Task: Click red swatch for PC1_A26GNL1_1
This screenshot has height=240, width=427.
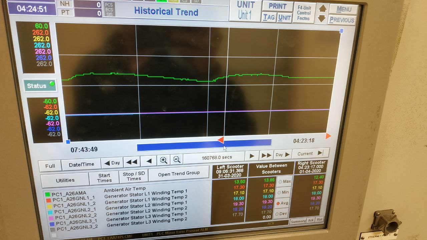Action: click(x=48, y=200)
